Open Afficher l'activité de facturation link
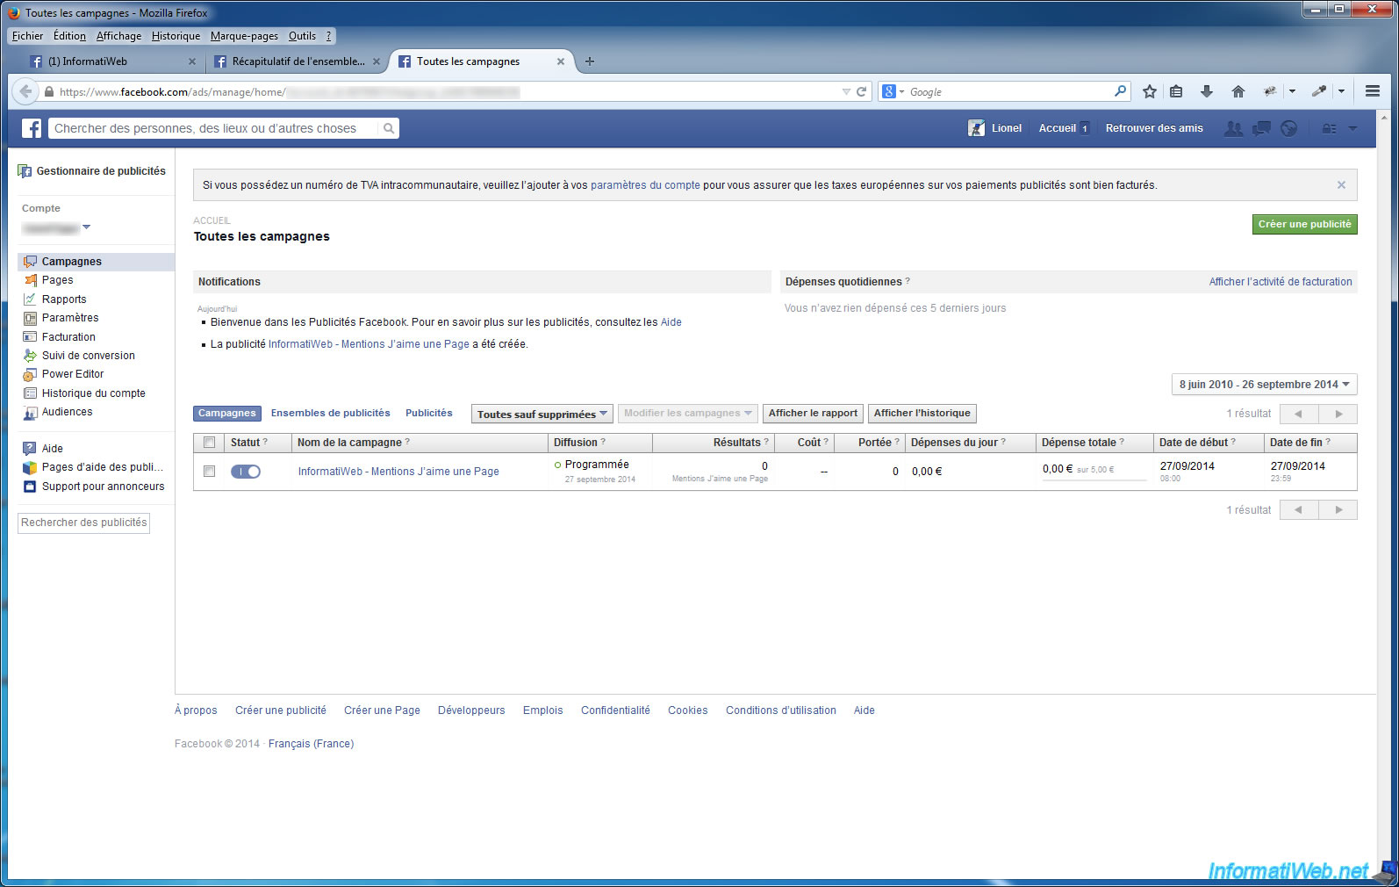Viewport: 1399px width, 887px height. 1281,282
